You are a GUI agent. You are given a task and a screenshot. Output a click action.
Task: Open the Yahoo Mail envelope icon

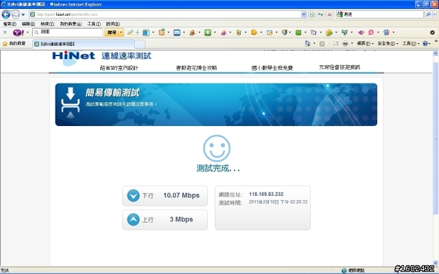point(177,32)
